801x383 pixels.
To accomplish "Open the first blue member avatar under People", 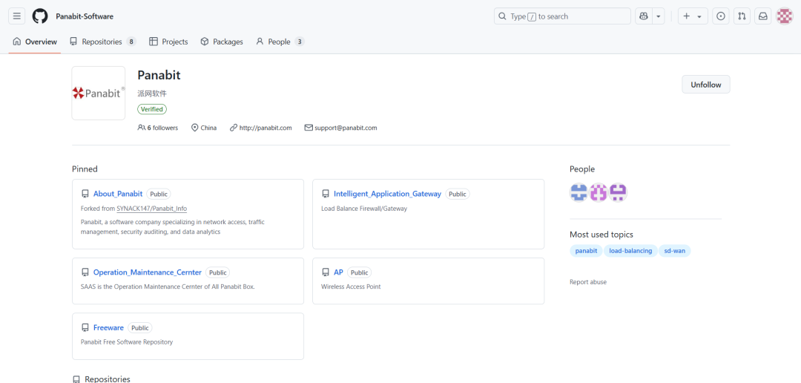I will 578,192.
